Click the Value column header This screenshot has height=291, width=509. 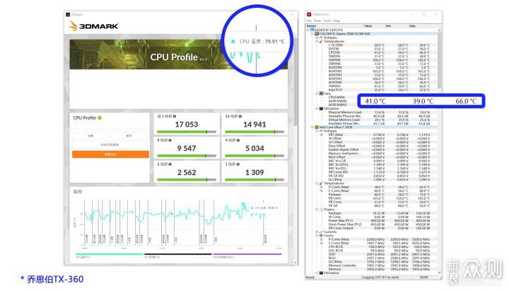[374, 25]
